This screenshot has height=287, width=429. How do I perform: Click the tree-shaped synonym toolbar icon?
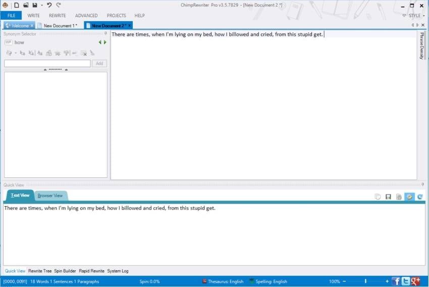click(x=66, y=53)
